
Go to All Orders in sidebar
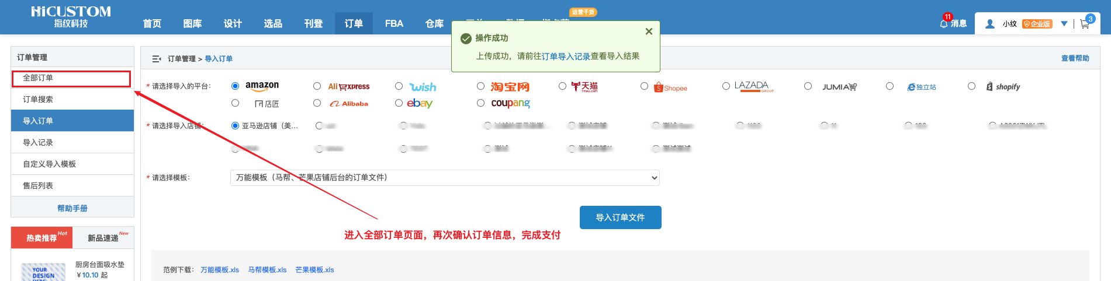click(71, 78)
